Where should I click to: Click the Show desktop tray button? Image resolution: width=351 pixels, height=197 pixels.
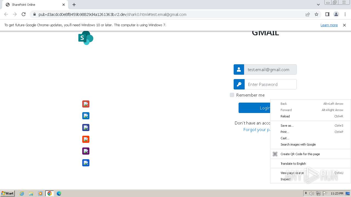(348, 193)
